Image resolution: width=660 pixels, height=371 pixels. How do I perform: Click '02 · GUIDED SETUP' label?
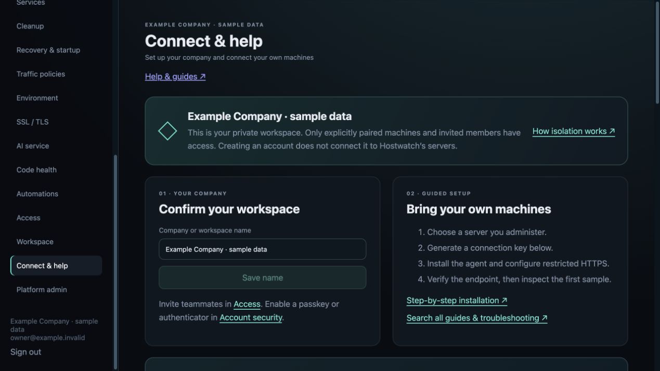[438, 193]
